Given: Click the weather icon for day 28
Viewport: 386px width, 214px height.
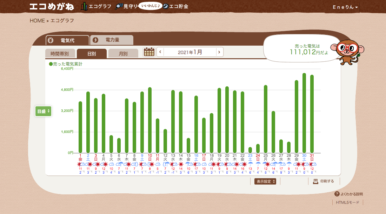Looking at the screenshot, I should tap(289, 164).
